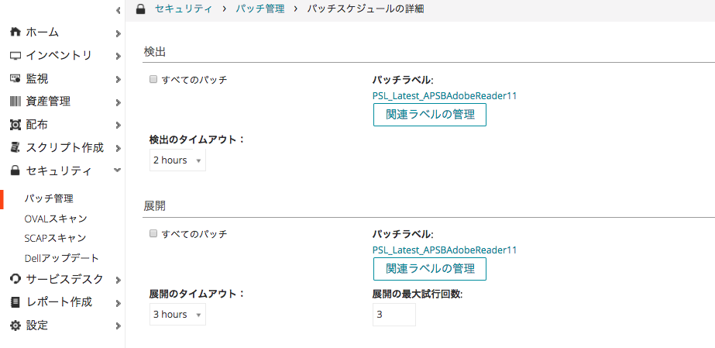Click the barcode icon beside 資産管理

[x=15, y=102]
